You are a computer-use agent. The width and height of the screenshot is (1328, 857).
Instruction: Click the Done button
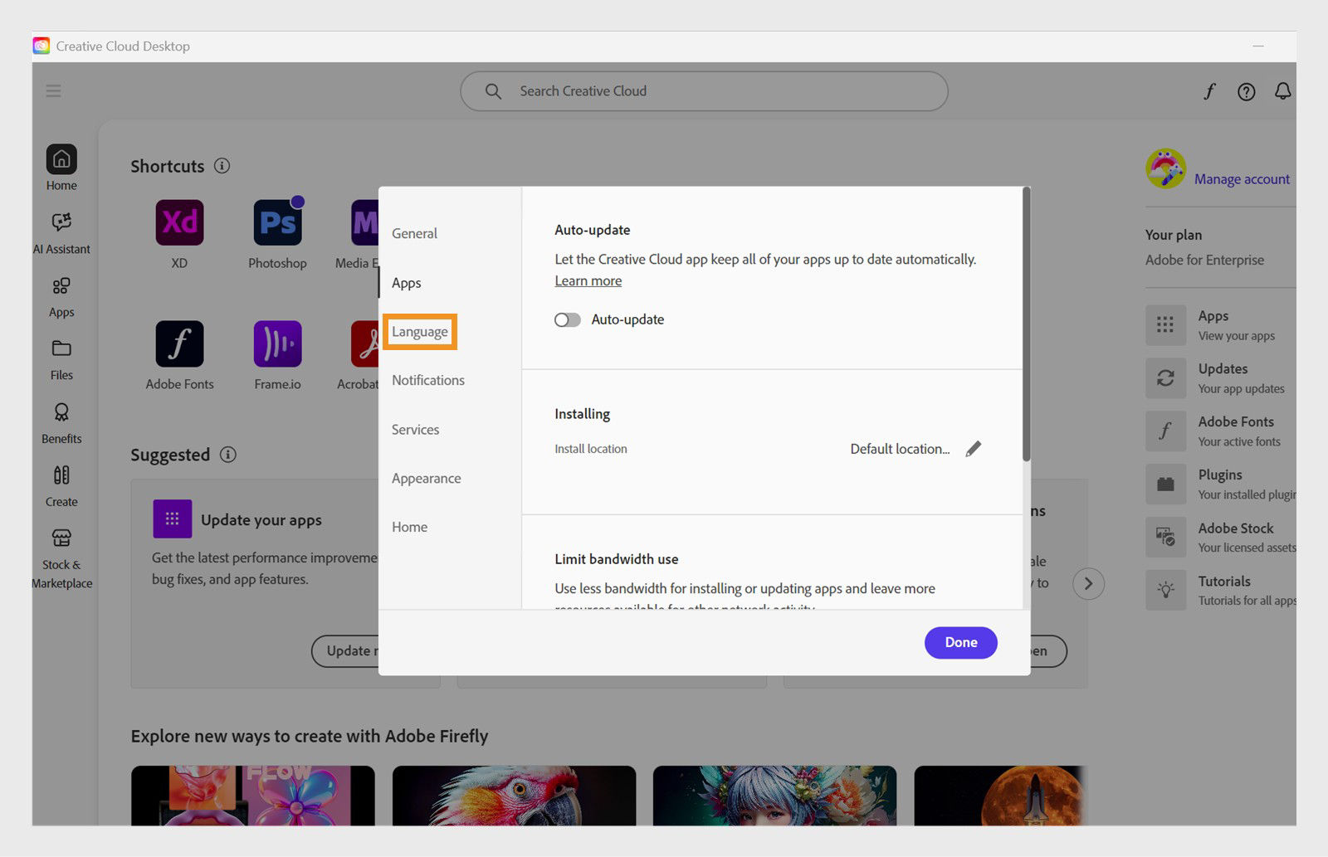[x=961, y=642]
